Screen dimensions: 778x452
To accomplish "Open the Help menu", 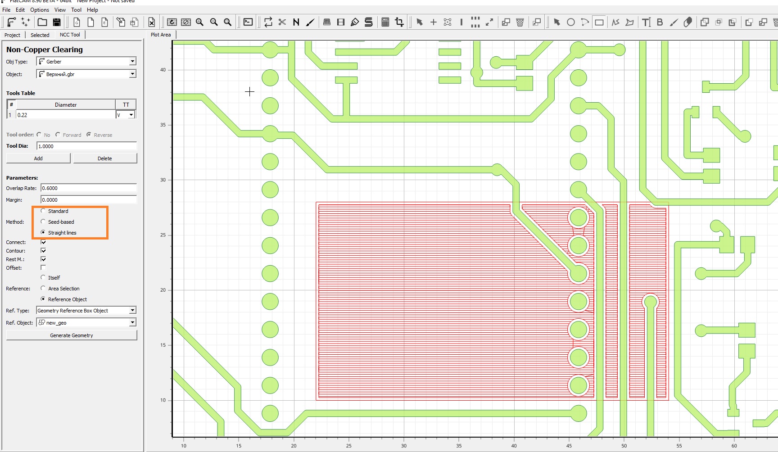I will (x=92, y=9).
